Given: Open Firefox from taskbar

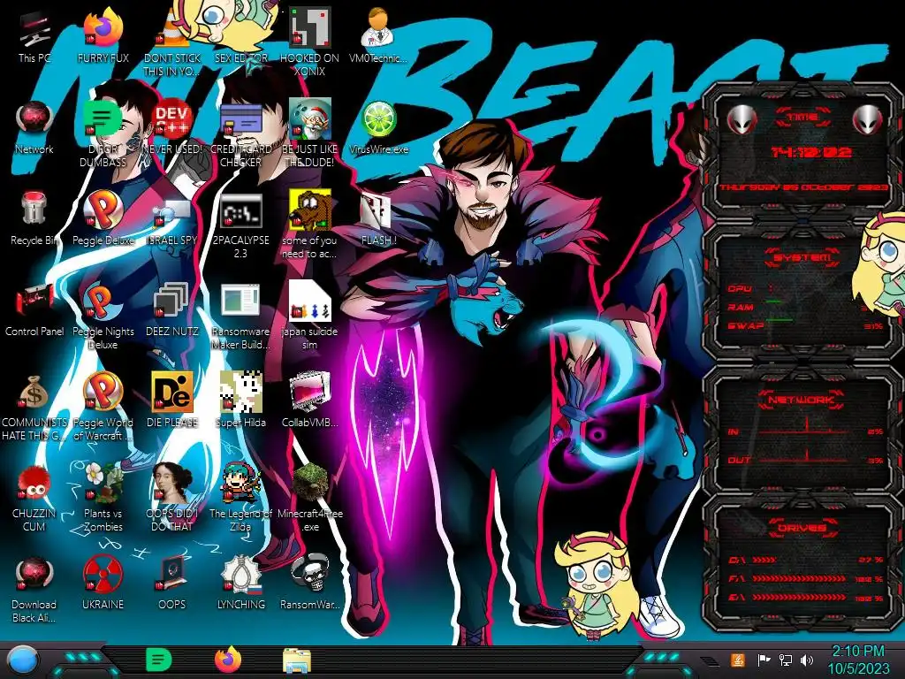Looking at the screenshot, I should coord(228,660).
